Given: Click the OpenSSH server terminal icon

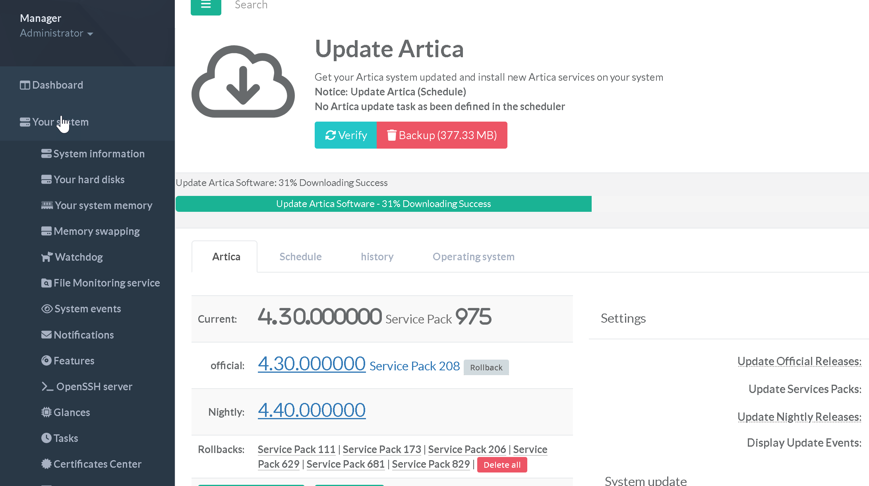Looking at the screenshot, I should pyautogui.click(x=47, y=386).
